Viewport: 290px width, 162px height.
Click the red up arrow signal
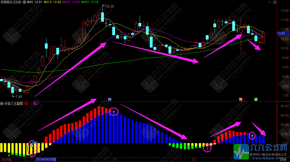(207, 148)
